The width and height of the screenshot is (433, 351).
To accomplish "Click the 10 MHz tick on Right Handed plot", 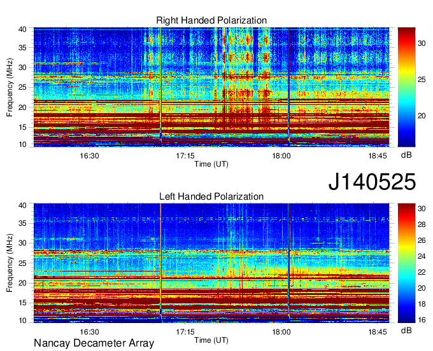I will 22,144.
